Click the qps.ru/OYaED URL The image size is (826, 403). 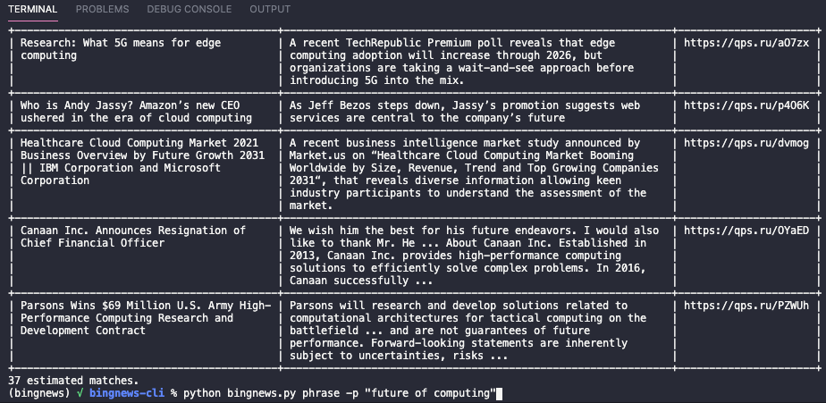point(746,231)
